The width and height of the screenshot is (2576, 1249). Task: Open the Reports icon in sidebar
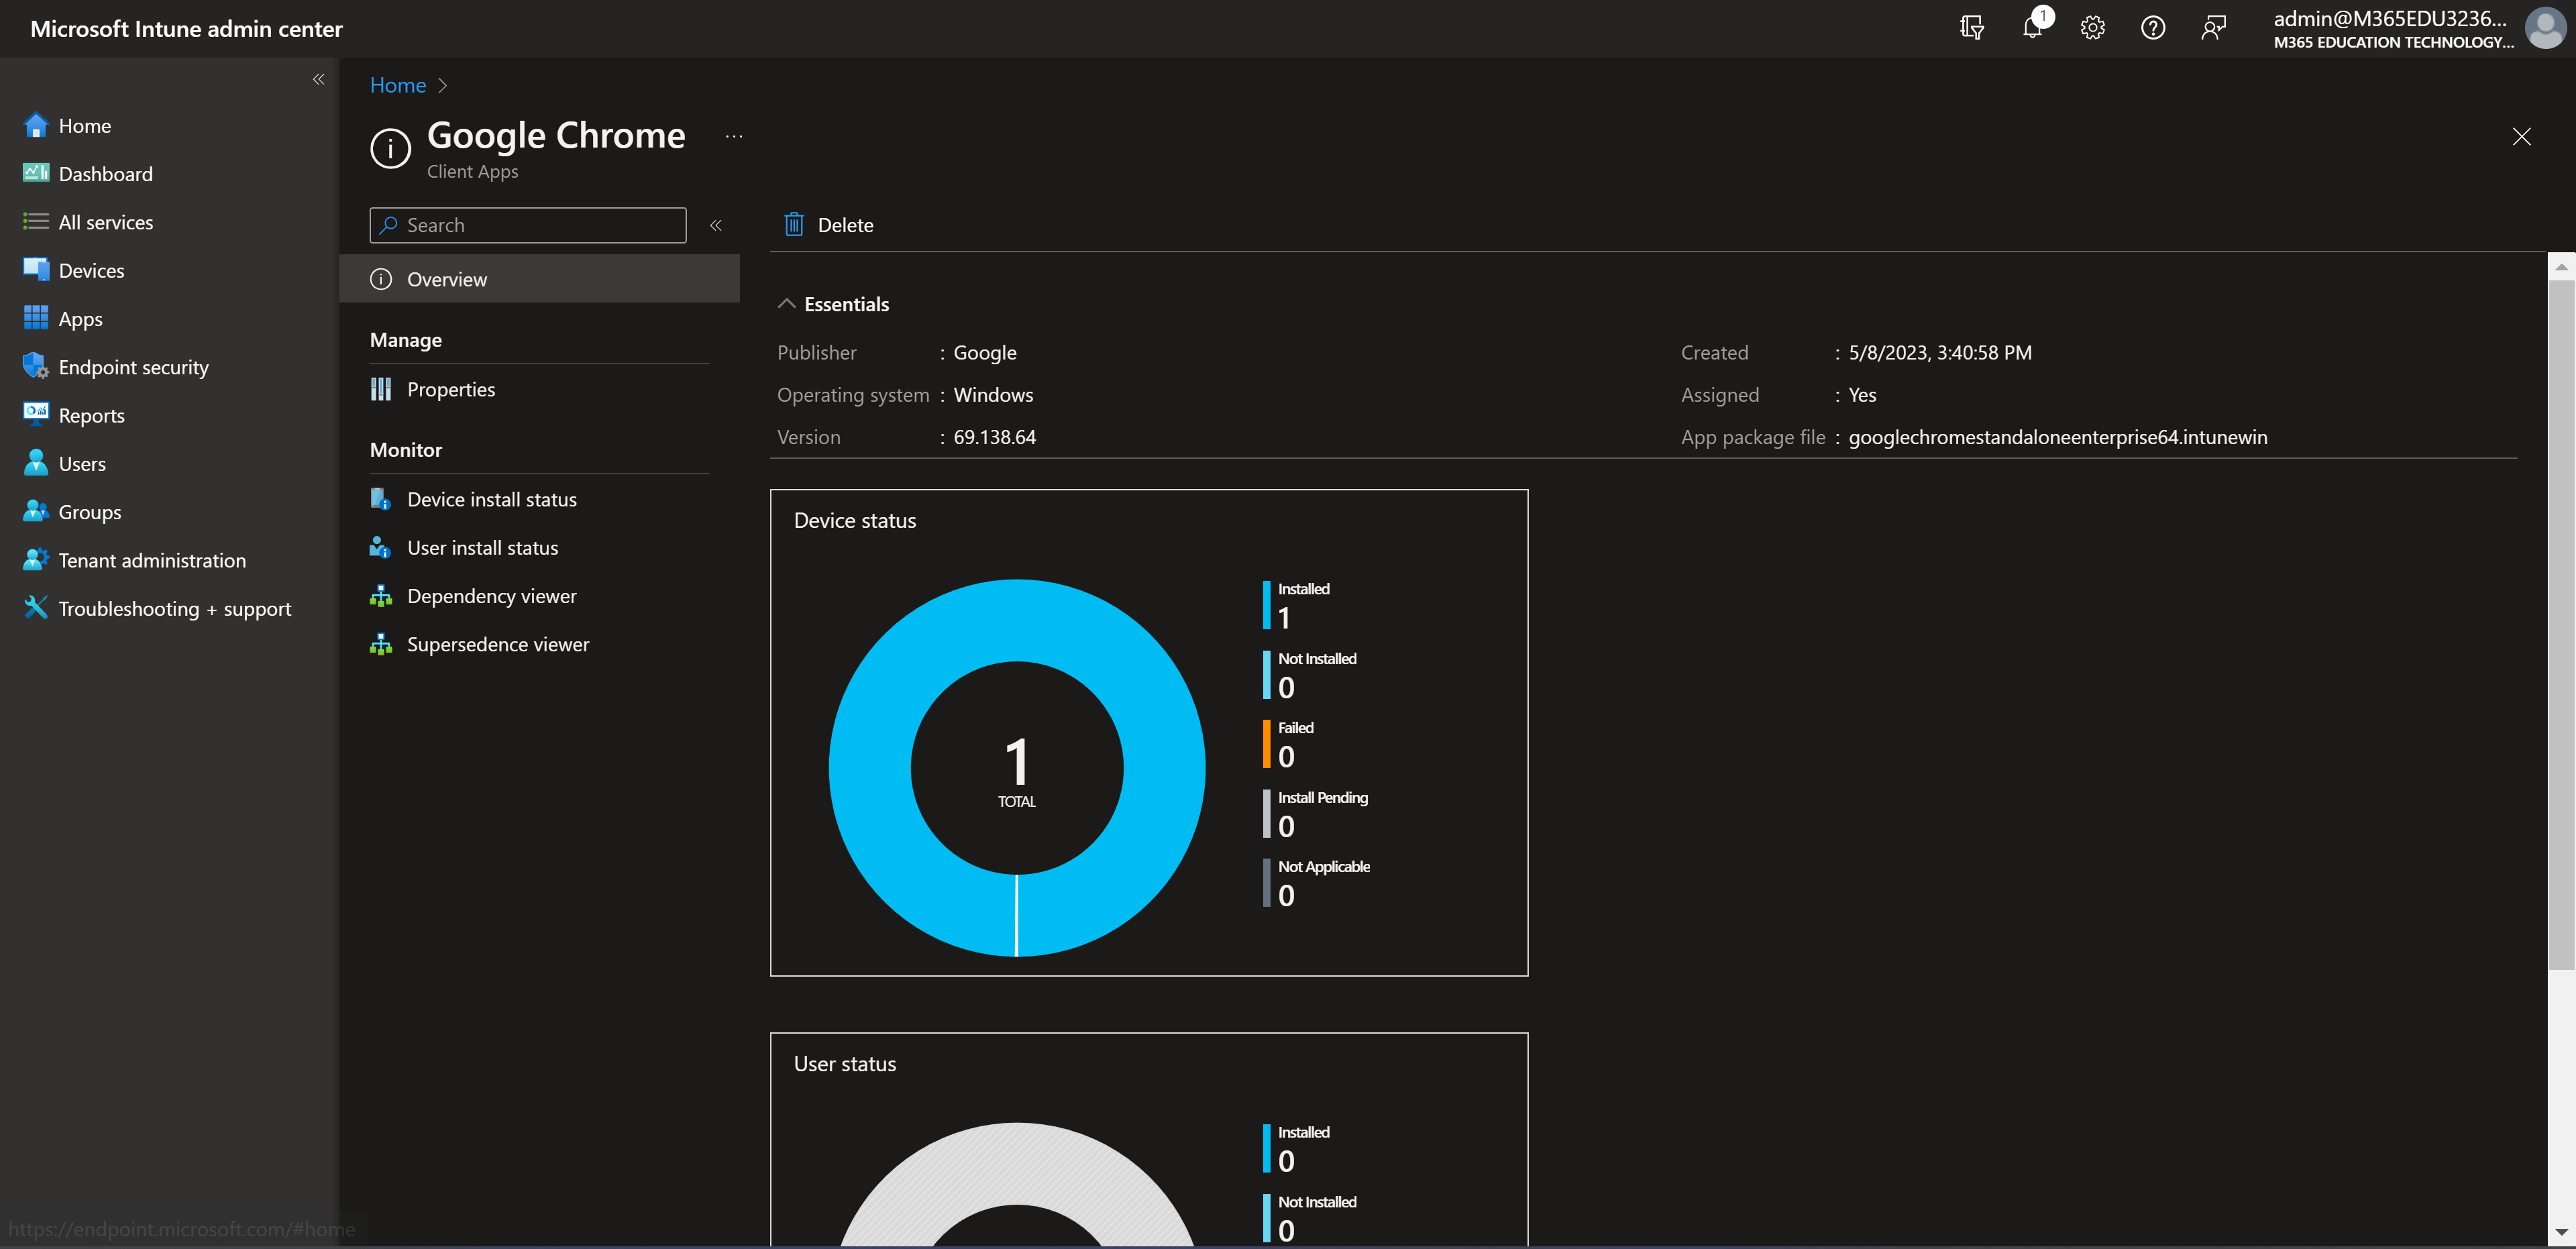[36, 414]
